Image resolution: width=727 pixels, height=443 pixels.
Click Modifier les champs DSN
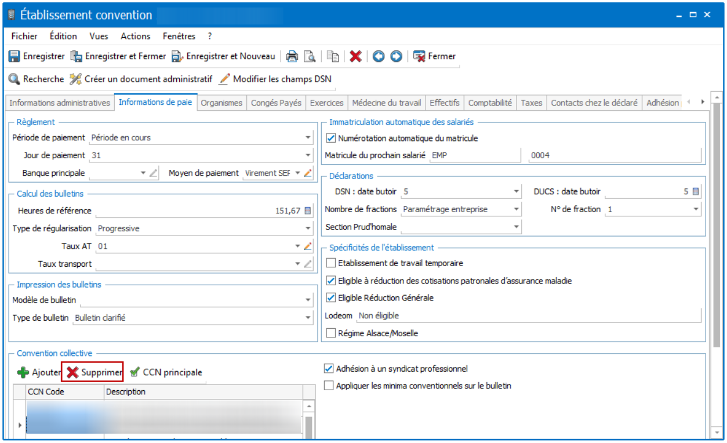coord(275,78)
